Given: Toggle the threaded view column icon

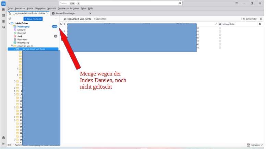Looking at the screenshot, I should pos(61,24).
